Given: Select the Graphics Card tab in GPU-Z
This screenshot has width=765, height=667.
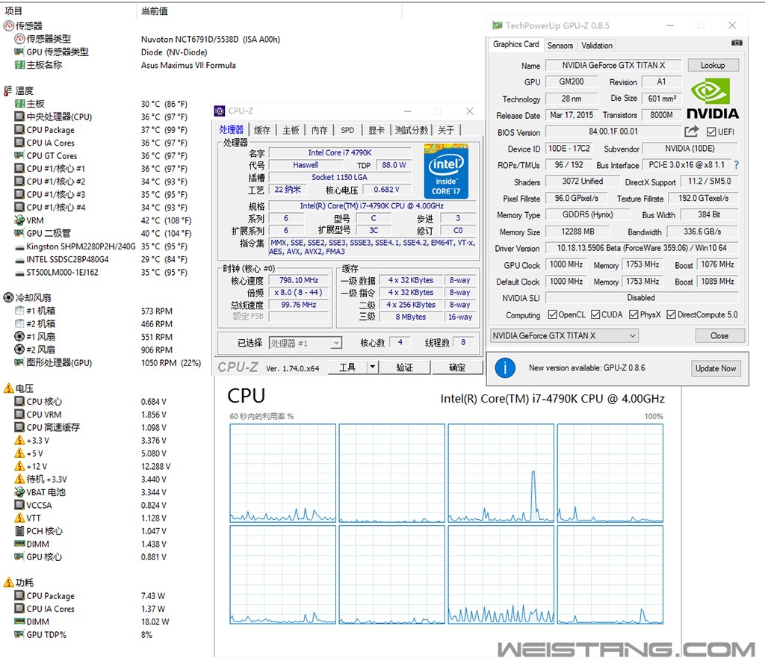Looking at the screenshot, I should pyautogui.click(x=515, y=44).
